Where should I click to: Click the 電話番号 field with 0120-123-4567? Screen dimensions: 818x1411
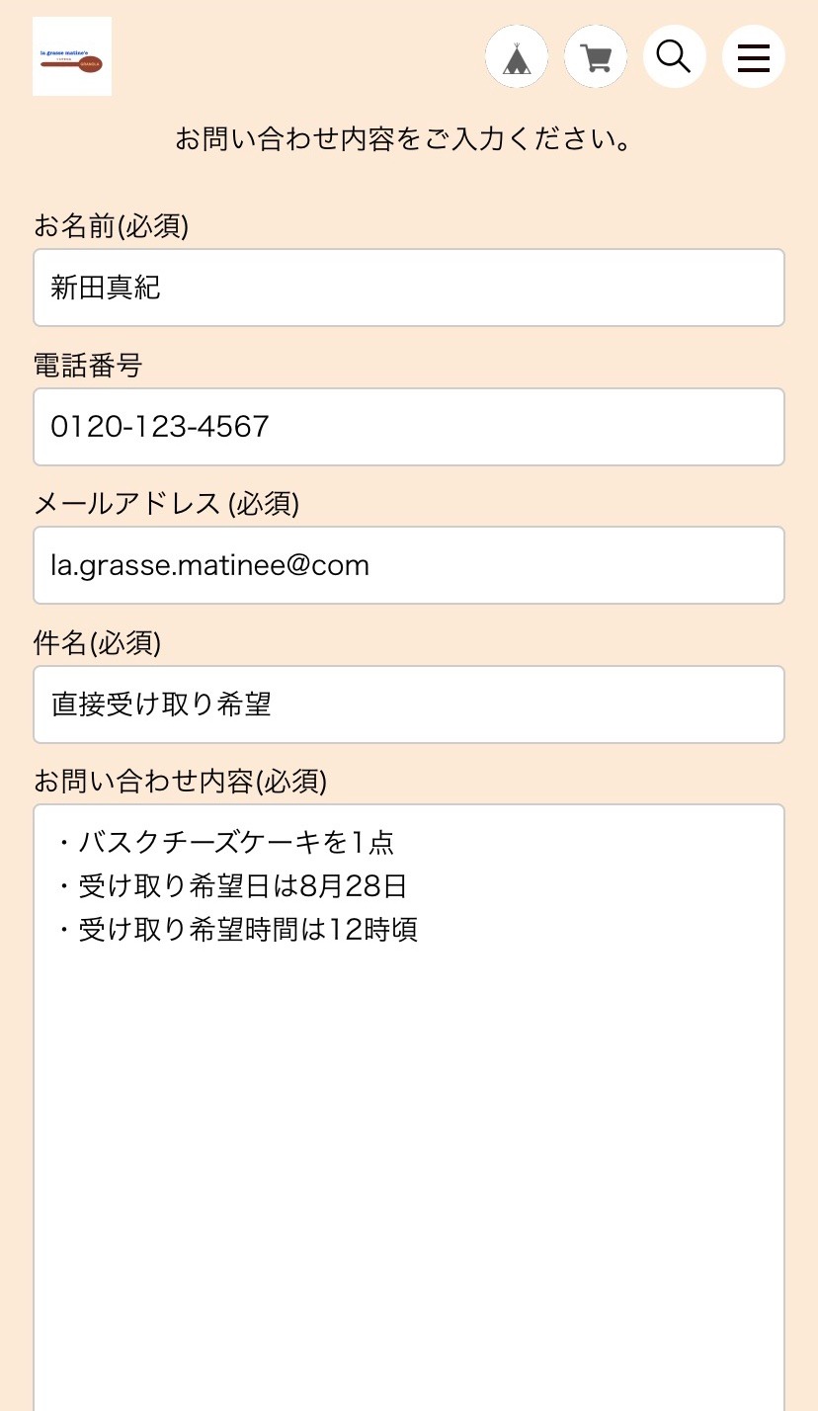point(409,427)
